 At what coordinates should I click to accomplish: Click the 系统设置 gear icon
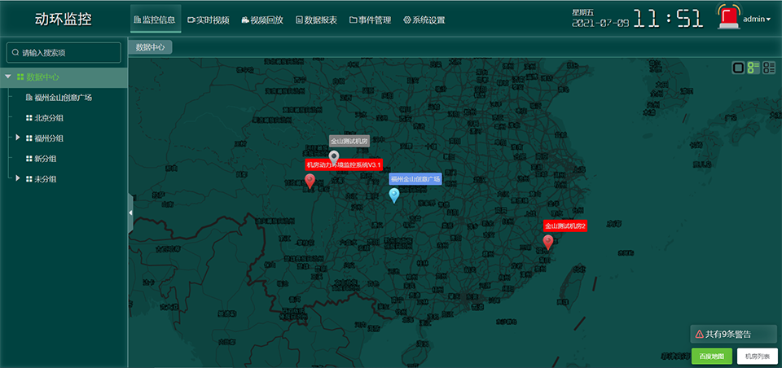click(407, 20)
